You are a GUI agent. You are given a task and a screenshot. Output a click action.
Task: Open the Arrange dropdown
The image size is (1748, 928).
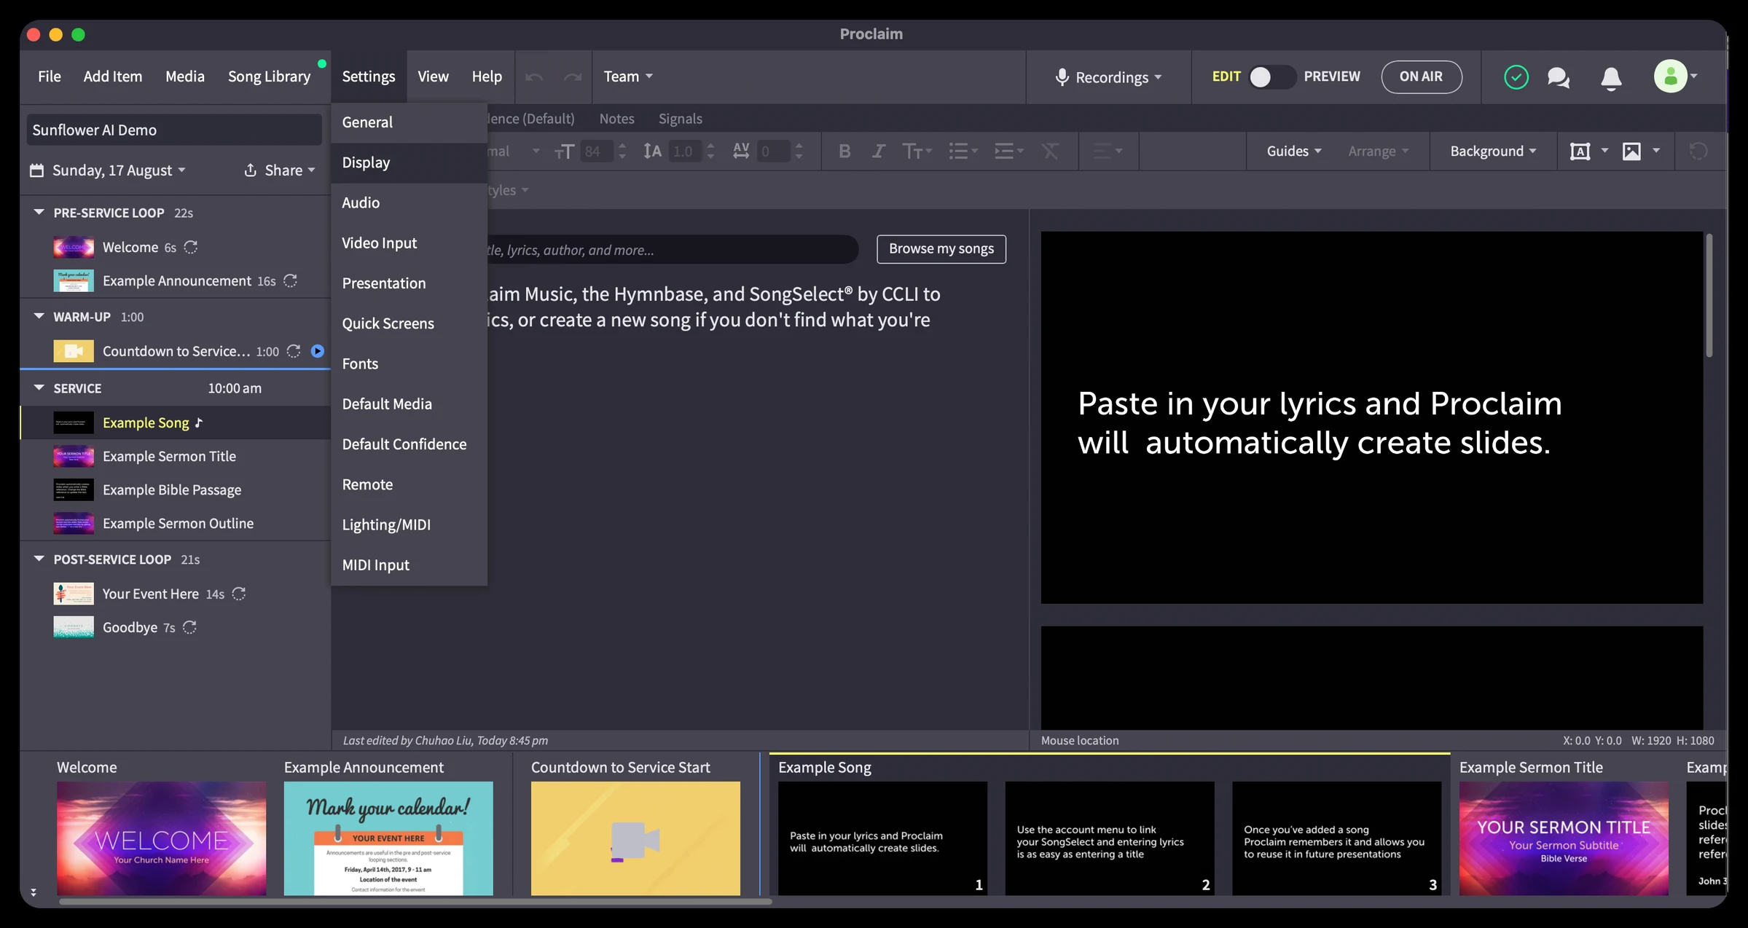coord(1378,151)
